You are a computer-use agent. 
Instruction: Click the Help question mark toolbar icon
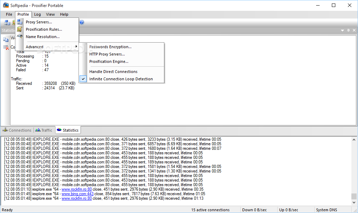pyautogui.click(x=82, y=22)
